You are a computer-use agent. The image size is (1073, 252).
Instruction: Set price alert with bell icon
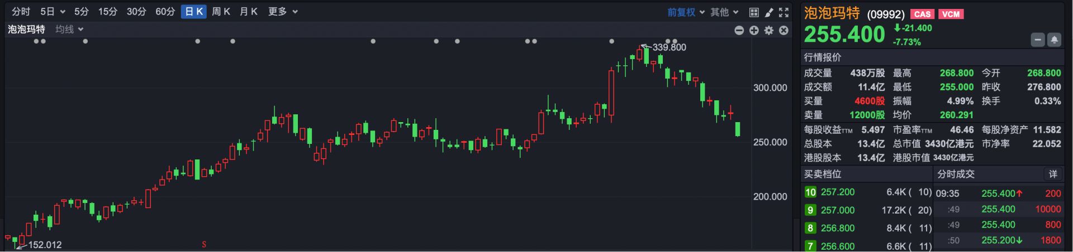[1054, 40]
